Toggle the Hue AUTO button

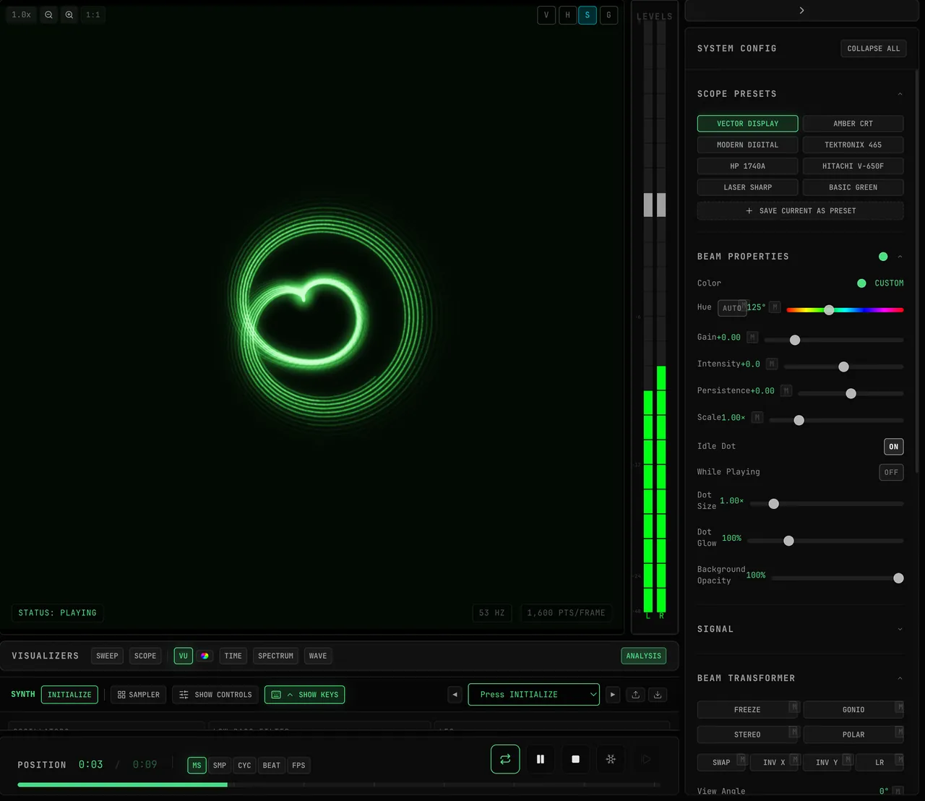tap(732, 308)
